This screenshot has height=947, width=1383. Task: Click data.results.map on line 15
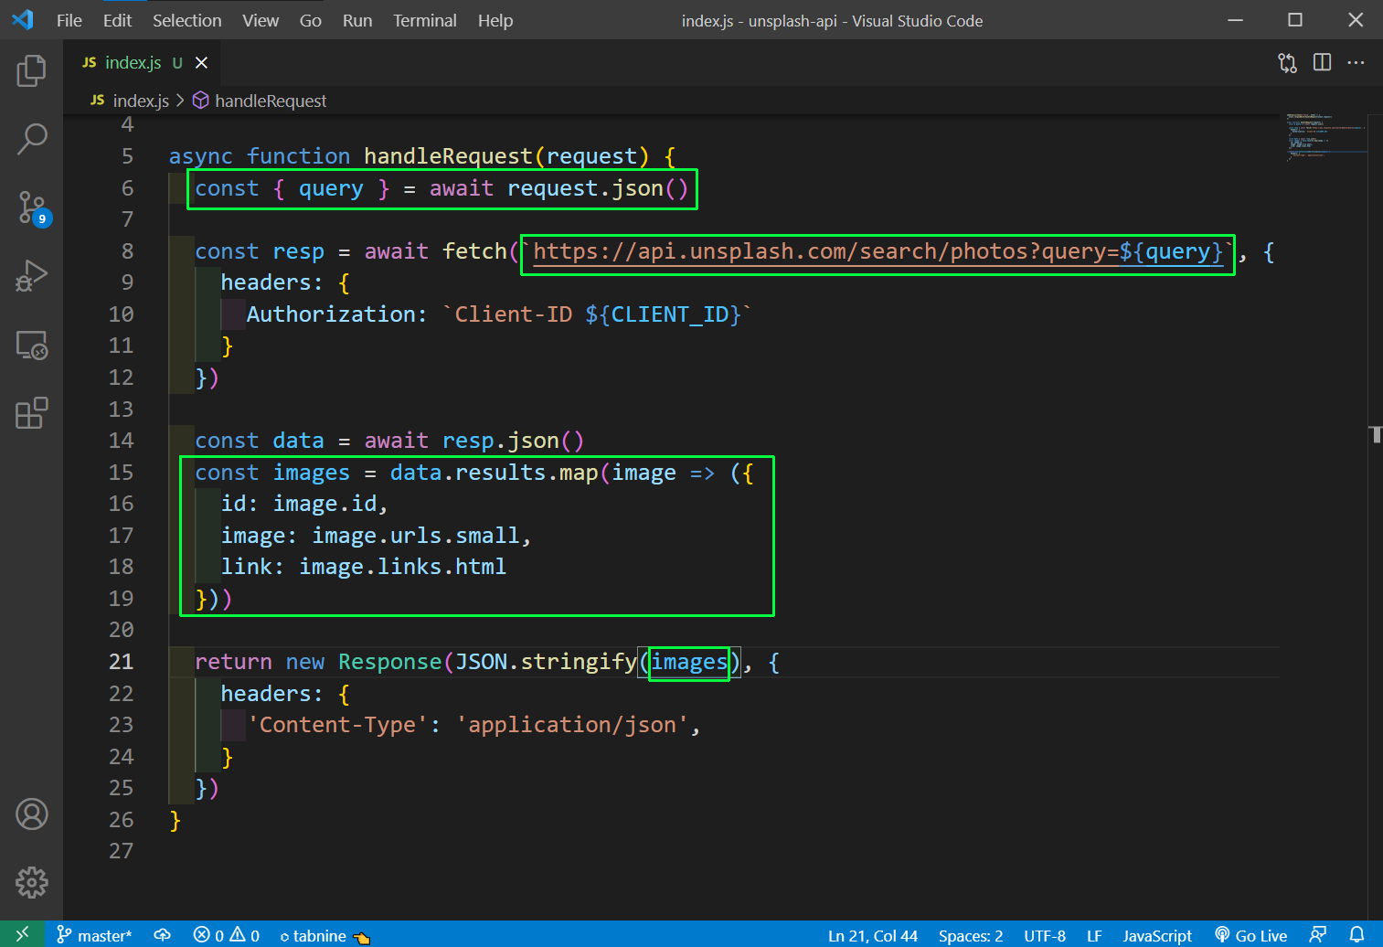(x=494, y=473)
